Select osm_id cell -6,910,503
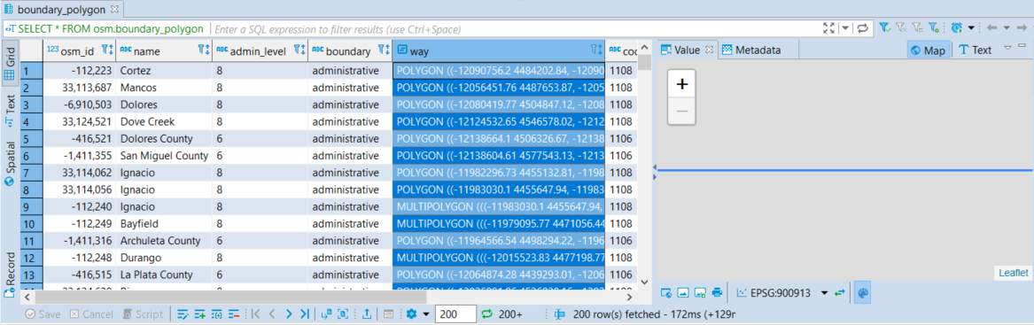The width and height of the screenshot is (1034, 325). tap(80, 104)
